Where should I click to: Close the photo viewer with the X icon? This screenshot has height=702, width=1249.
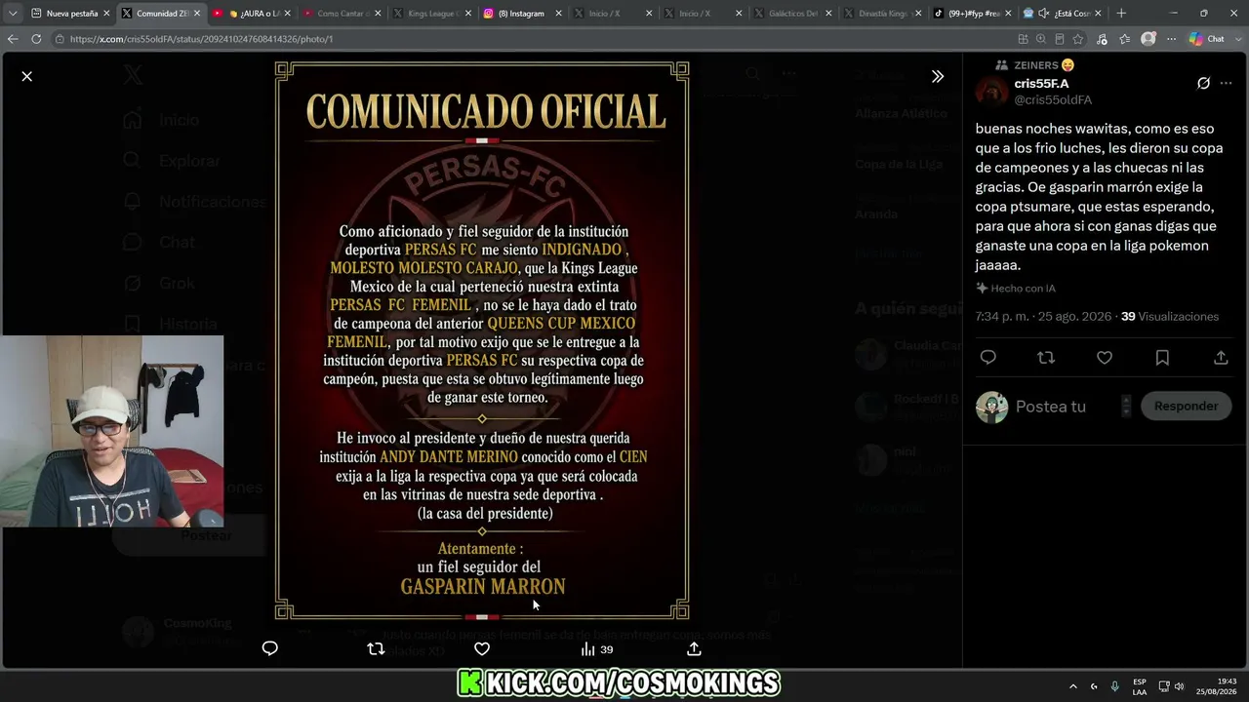tap(27, 76)
